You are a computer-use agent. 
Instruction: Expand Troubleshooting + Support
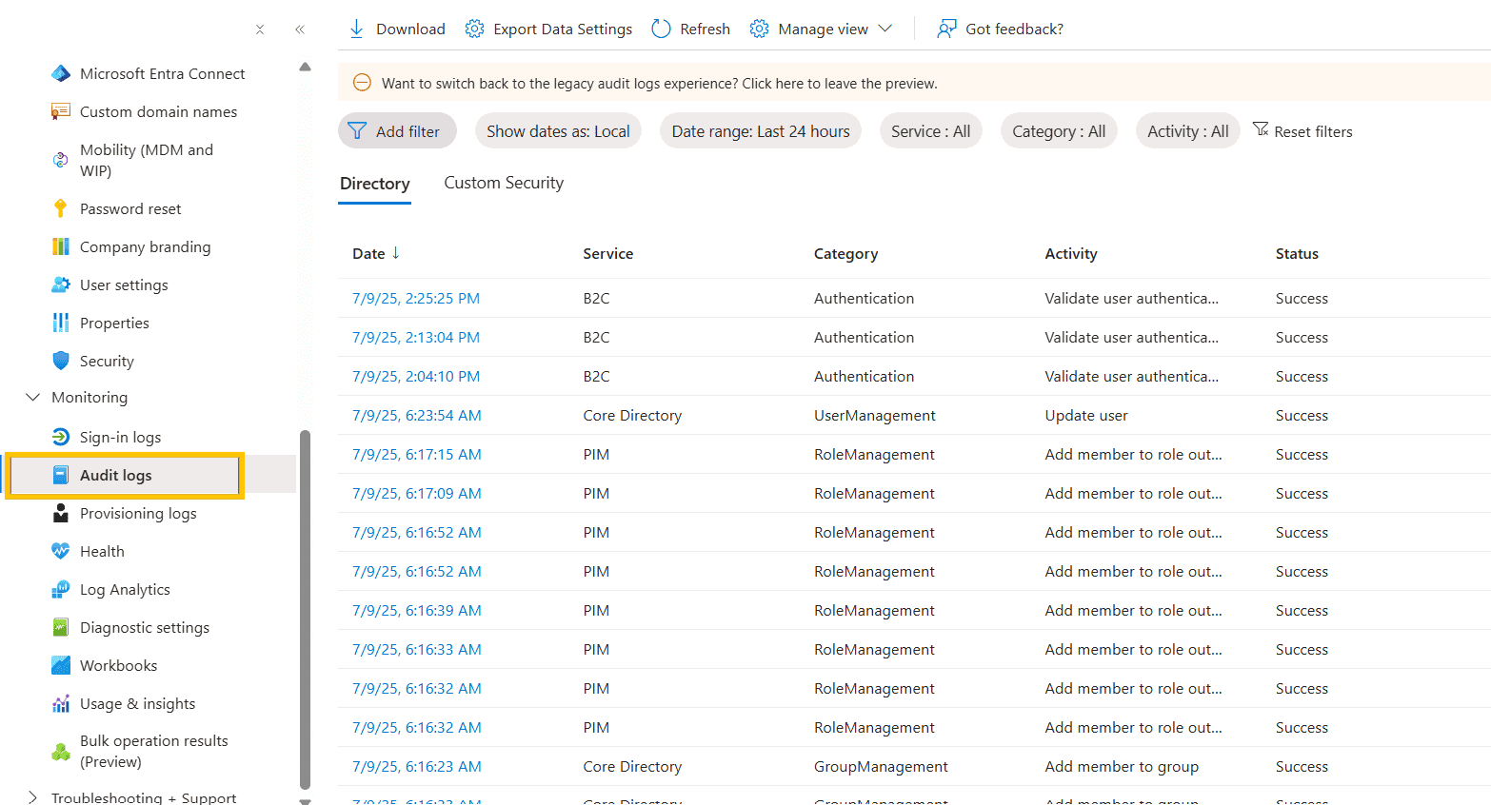point(33,796)
